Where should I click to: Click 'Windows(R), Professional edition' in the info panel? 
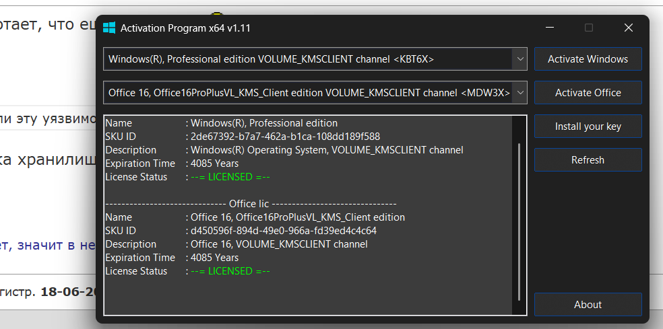click(264, 123)
